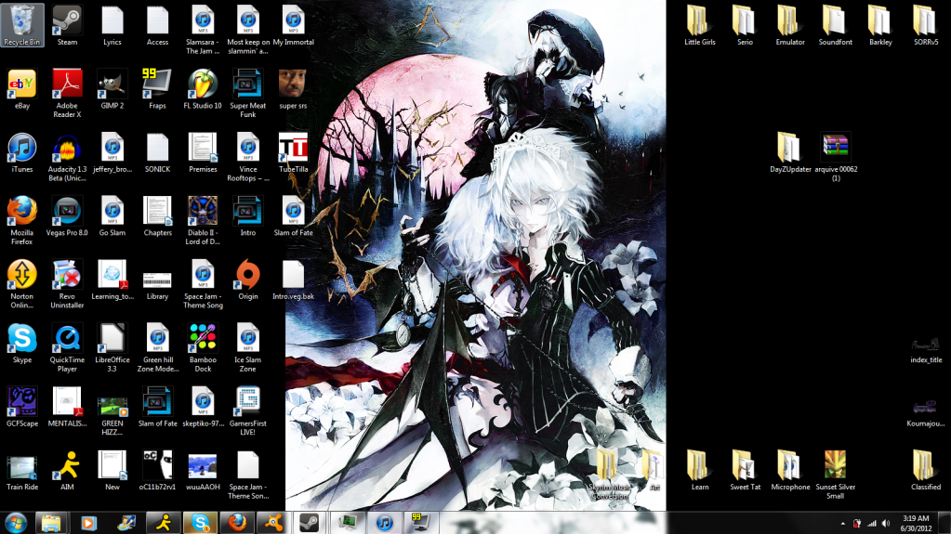This screenshot has height=534, width=951.
Task: Switch to Skype in the taskbar
Action: tap(200, 523)
